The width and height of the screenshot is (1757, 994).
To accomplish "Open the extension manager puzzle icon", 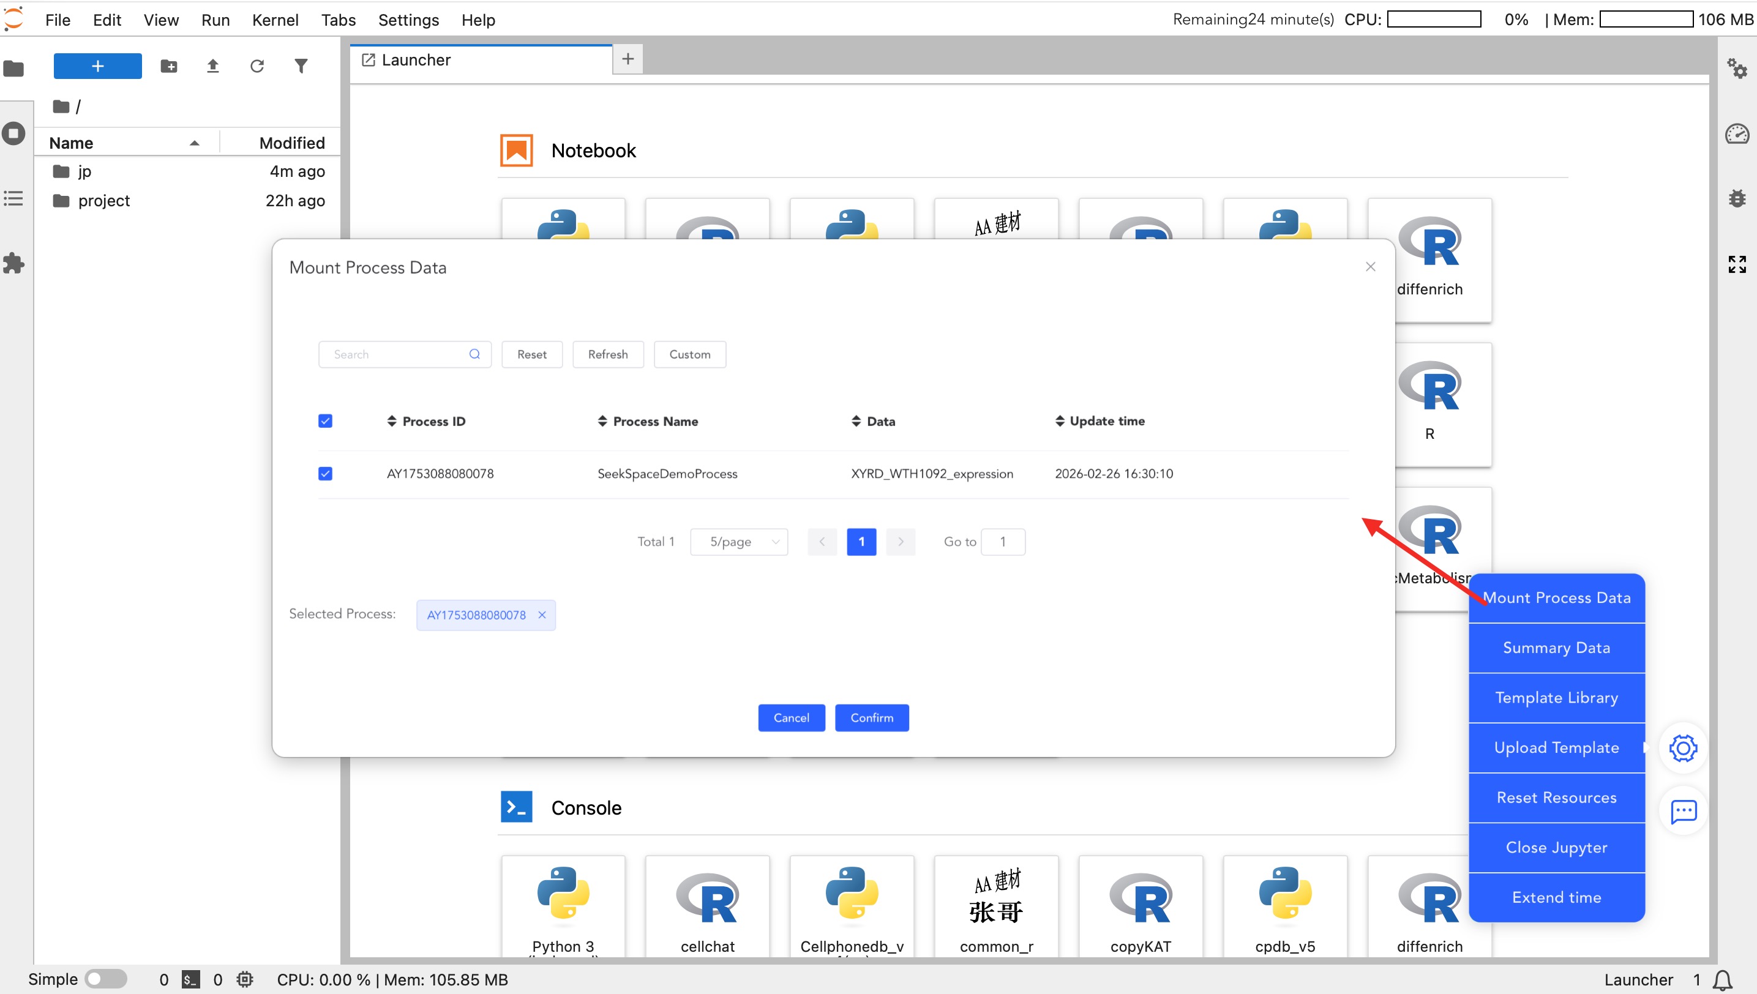I will [x=13, y=264].
